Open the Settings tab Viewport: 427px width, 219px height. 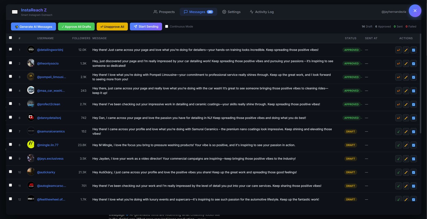tap(231, 12)
